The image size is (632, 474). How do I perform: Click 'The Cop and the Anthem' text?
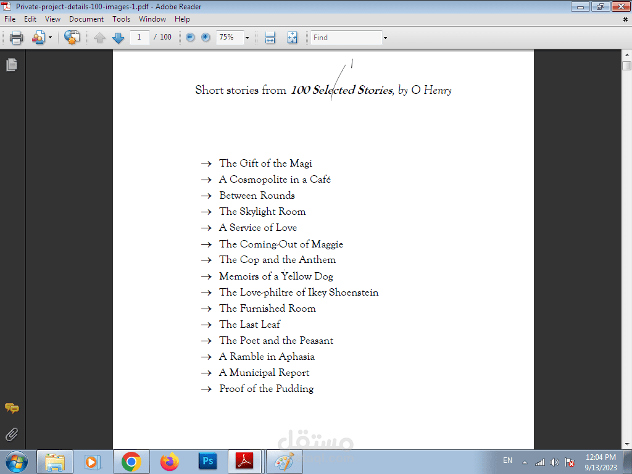(x=277, y=260)
